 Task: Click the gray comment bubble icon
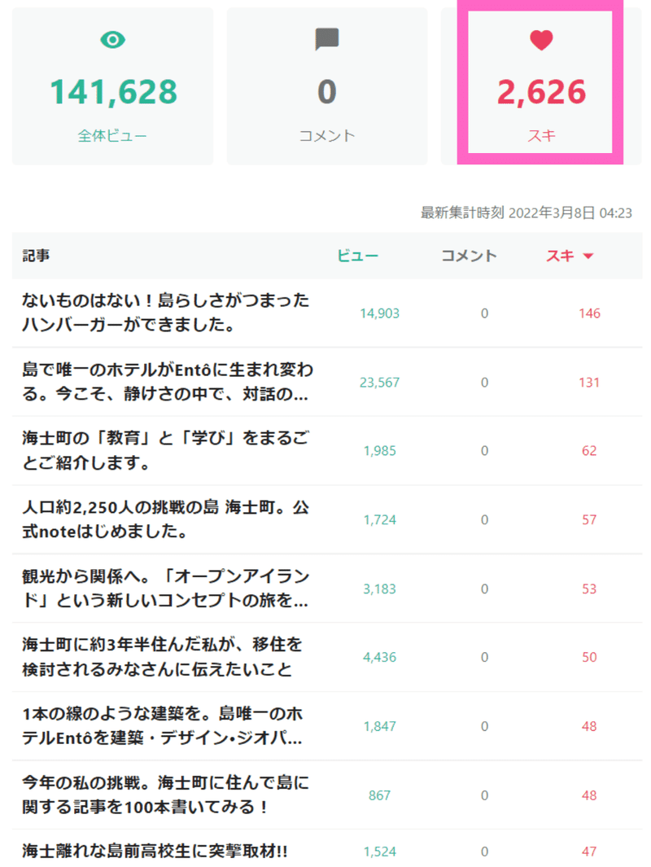point(327,39)
